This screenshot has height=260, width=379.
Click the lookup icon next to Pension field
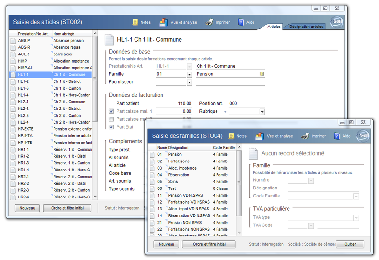[x=262, y=74]
